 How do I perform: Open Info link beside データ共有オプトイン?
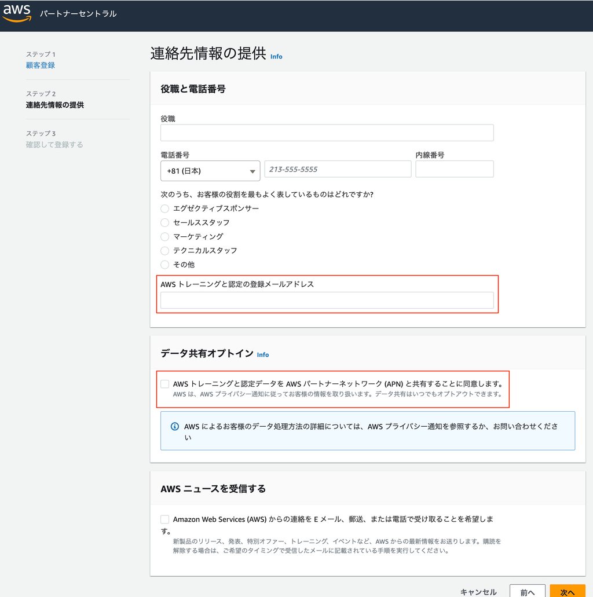click(x=263, y=354)
